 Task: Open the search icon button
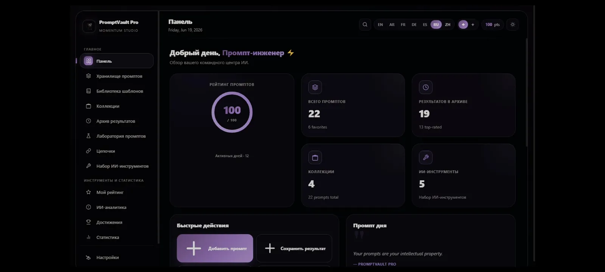click(x=365, y=25)
